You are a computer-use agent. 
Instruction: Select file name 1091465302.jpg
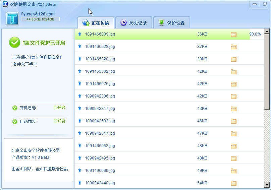point(100,71)
